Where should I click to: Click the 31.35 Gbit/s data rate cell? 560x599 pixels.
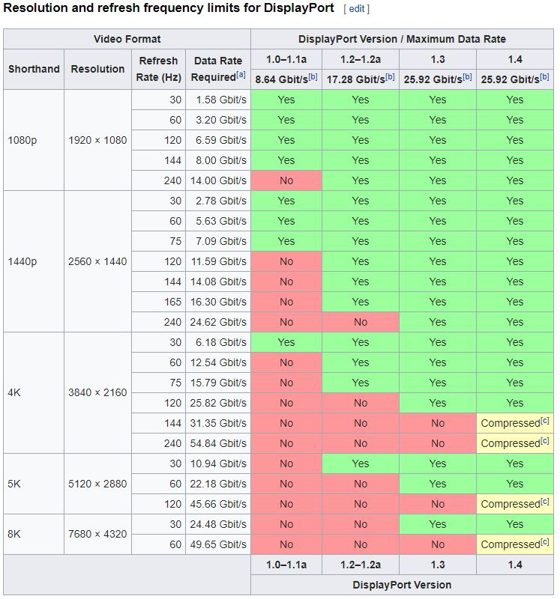(x=218, y=423)
